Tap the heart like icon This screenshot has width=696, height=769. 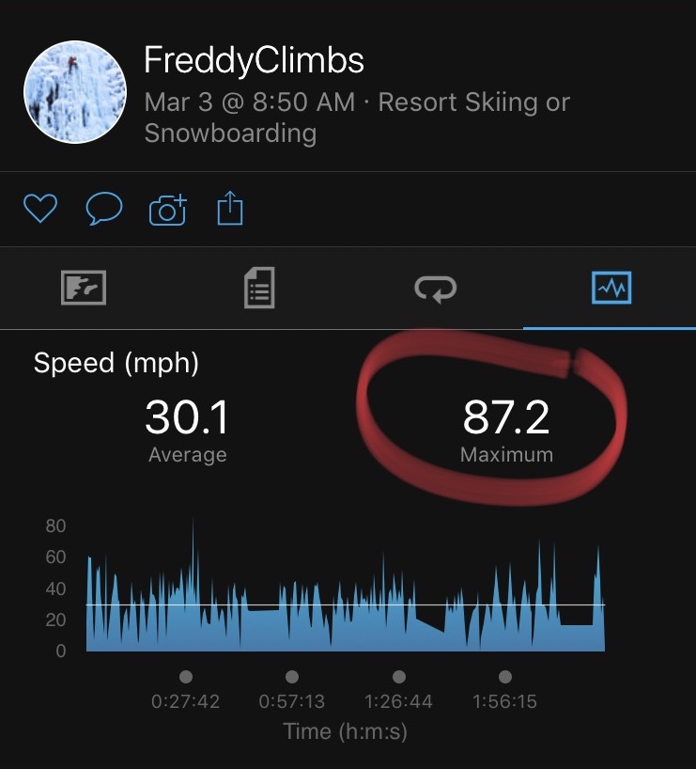[x=40, y=209]
